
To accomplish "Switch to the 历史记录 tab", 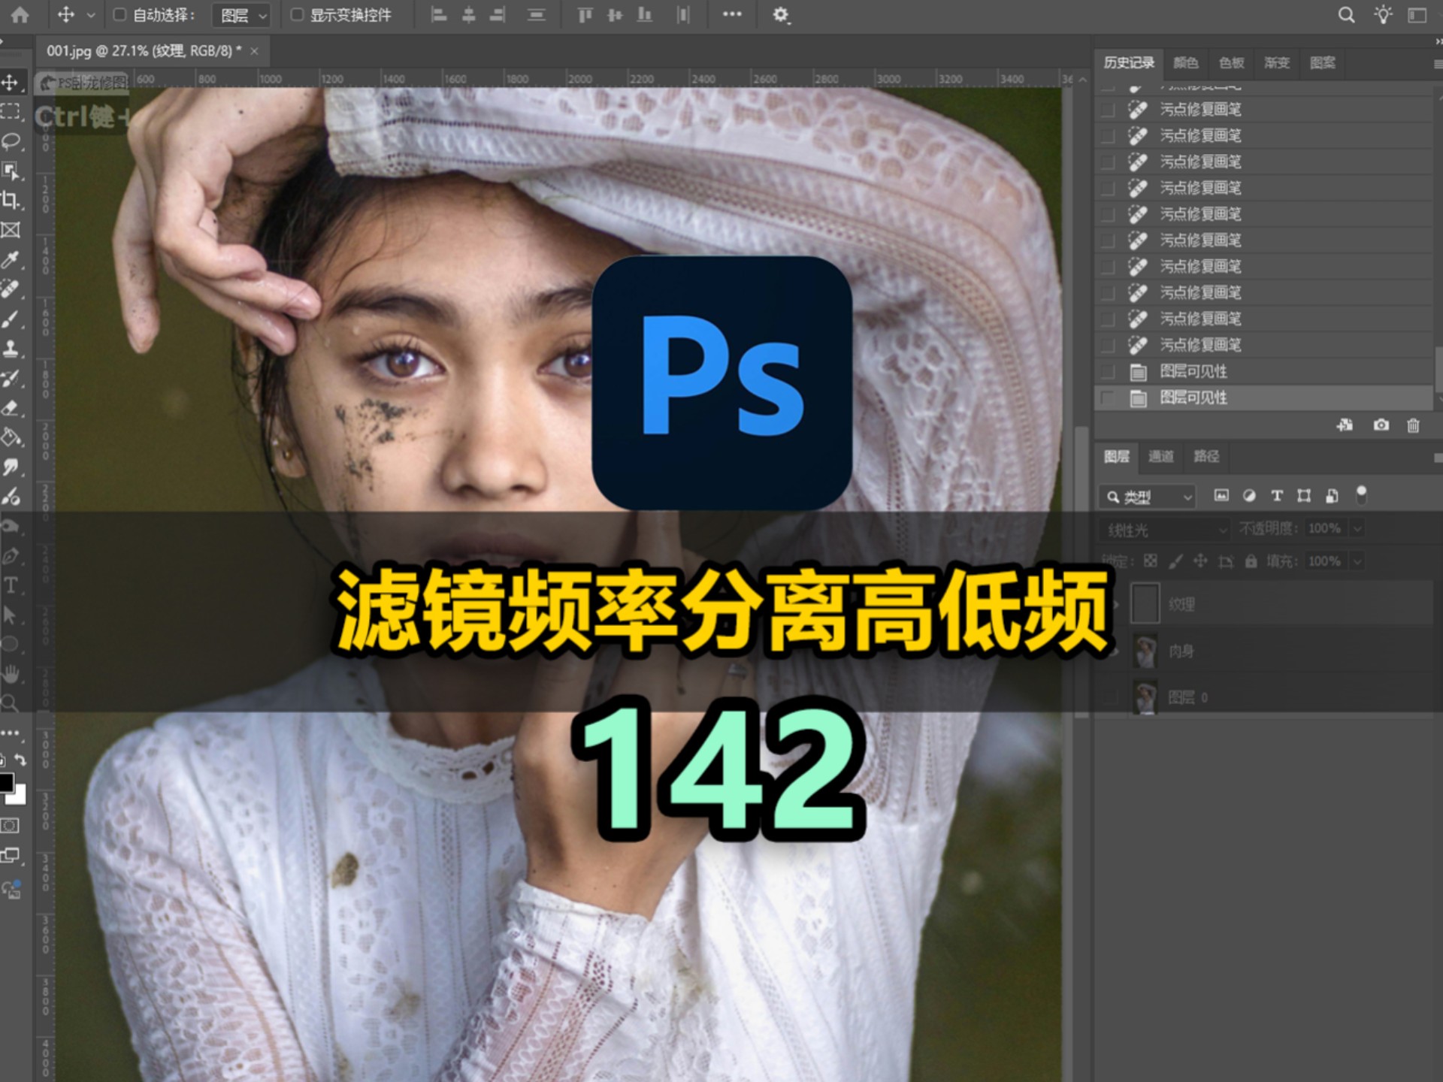I will (1129, 62).
